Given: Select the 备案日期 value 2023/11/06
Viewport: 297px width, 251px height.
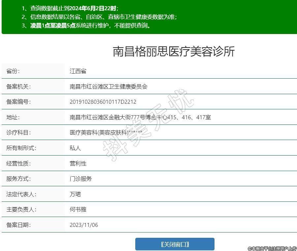Looking at the screenshot, I should (x=84, y=225).
